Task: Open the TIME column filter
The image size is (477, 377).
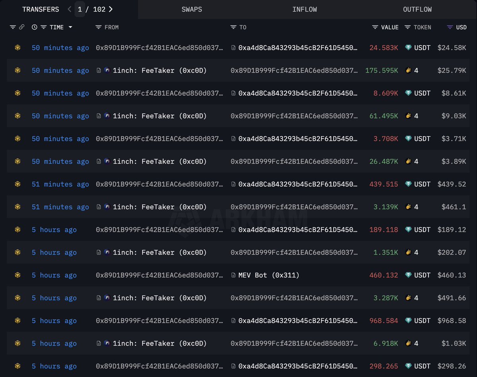Action: (x=44, y=27)
